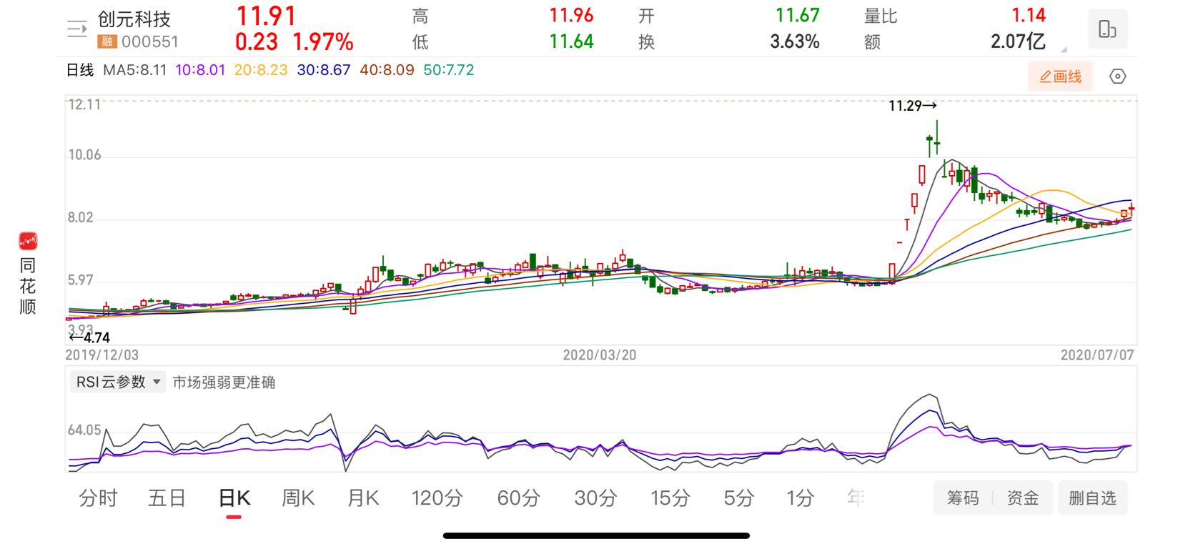Tap the MA5:8.11 indicator label
The width and height of the screenshot is (1193, 549).
[134, 70]
